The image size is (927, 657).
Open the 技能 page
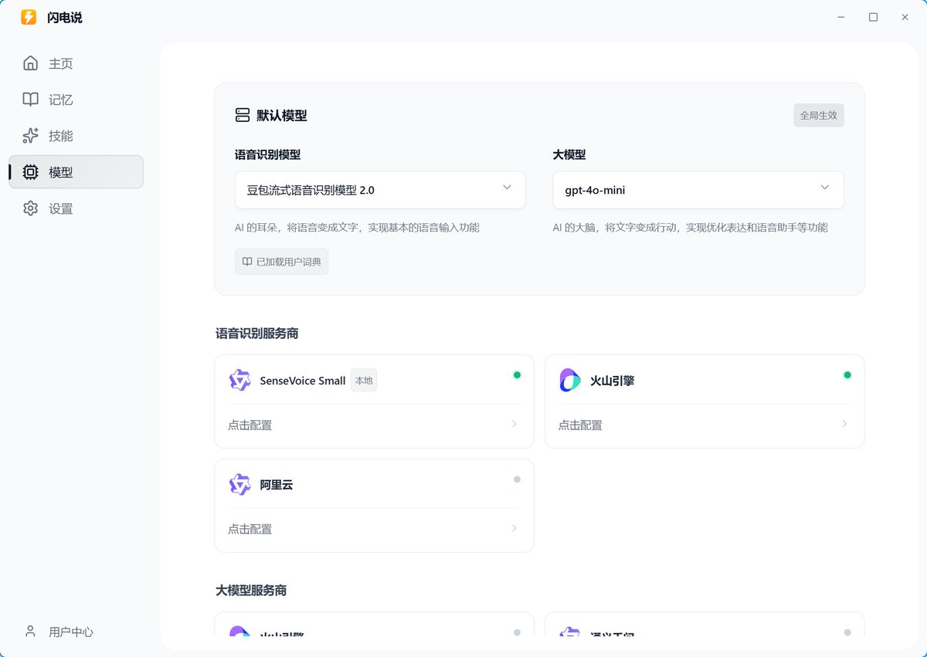pyautogui.click(x=76, y=136)
